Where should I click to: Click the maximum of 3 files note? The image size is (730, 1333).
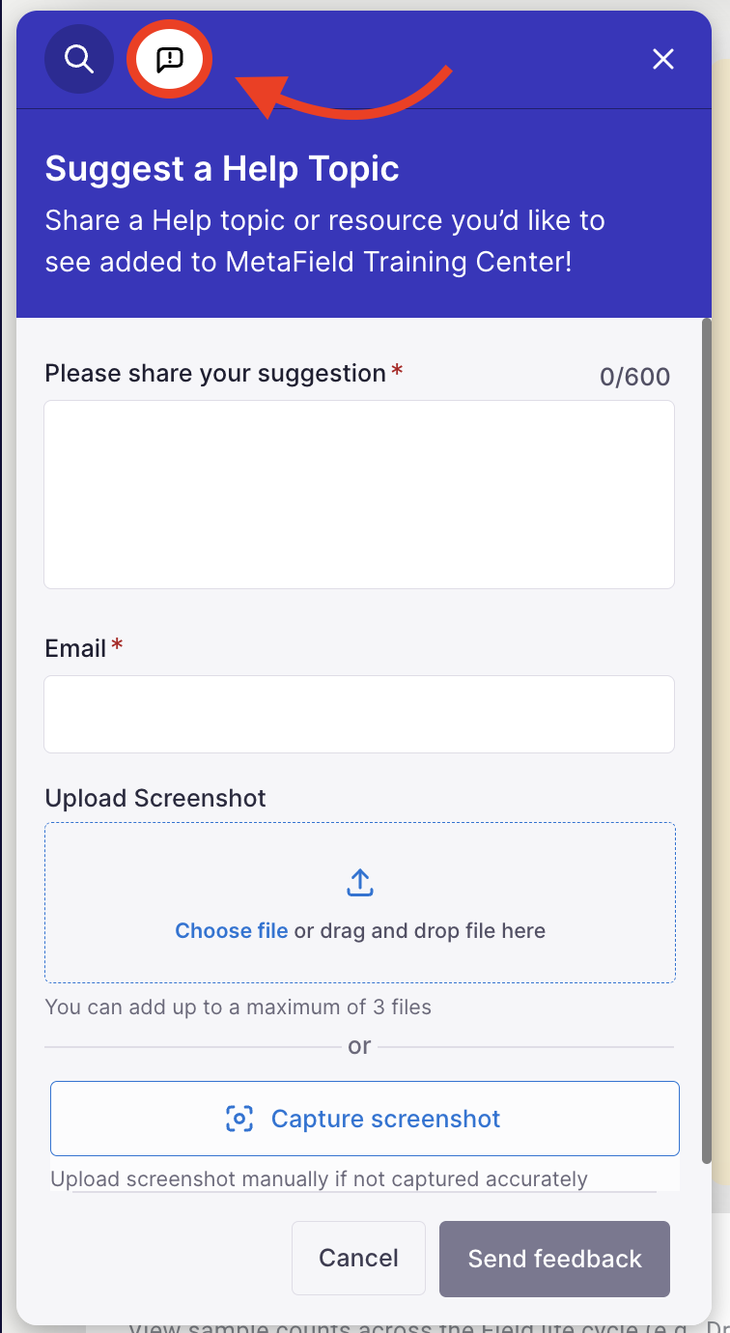tap(238, 1007)
